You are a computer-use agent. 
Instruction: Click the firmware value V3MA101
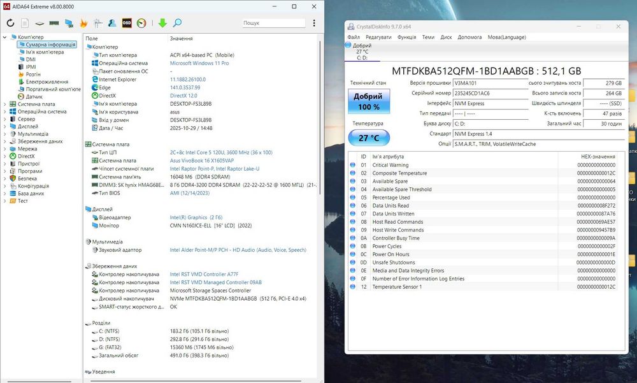tap(490, 83)
